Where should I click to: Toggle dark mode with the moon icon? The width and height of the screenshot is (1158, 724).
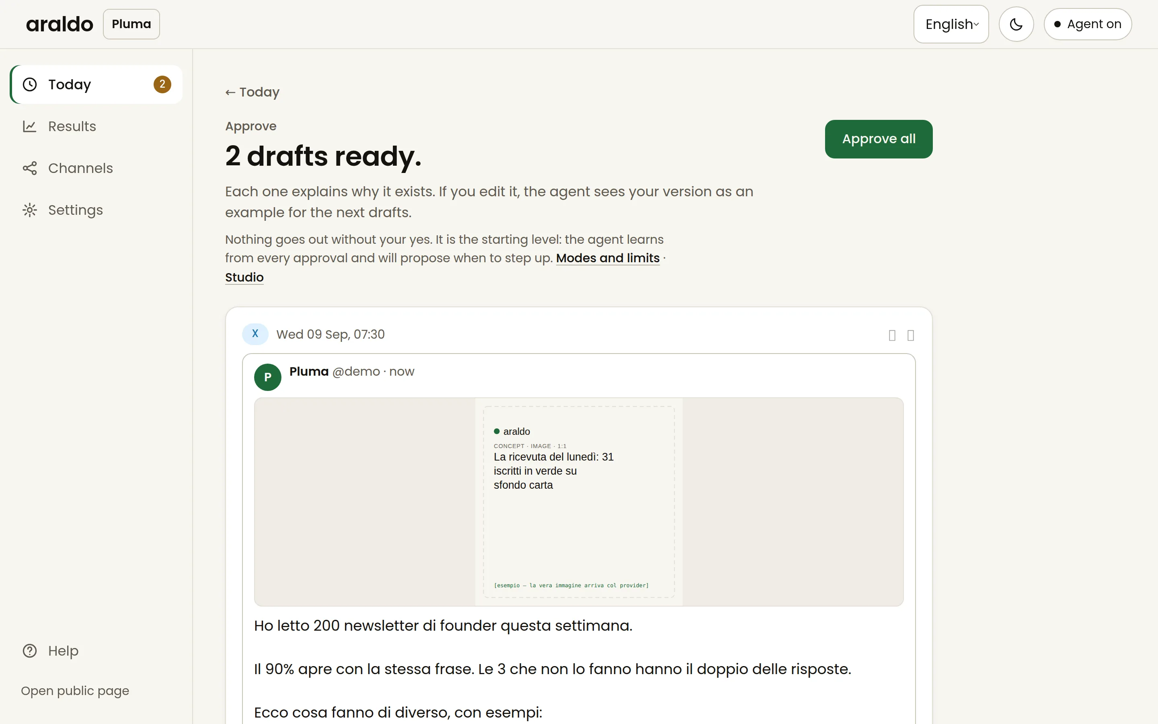[x=1016, y=24]
